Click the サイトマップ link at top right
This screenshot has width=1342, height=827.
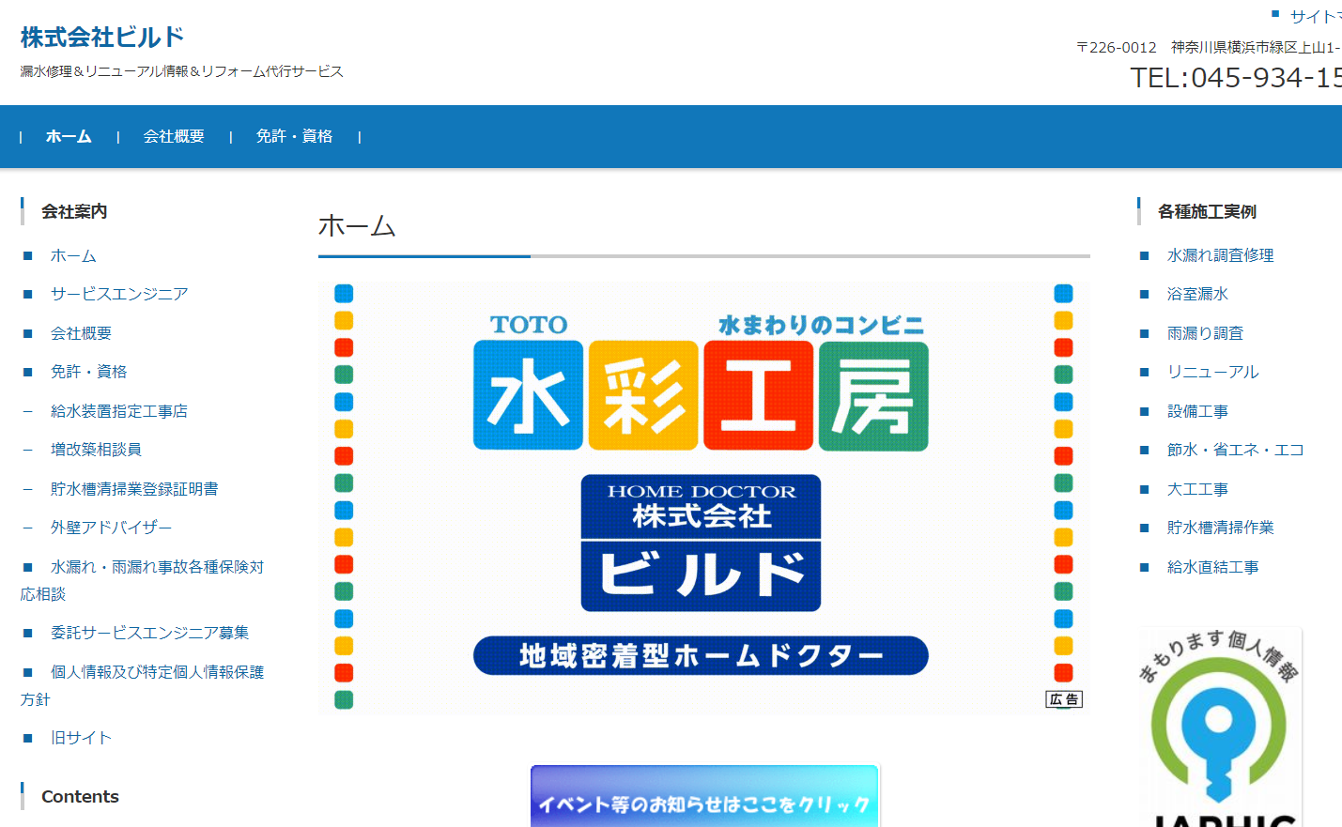[1316, 16]
